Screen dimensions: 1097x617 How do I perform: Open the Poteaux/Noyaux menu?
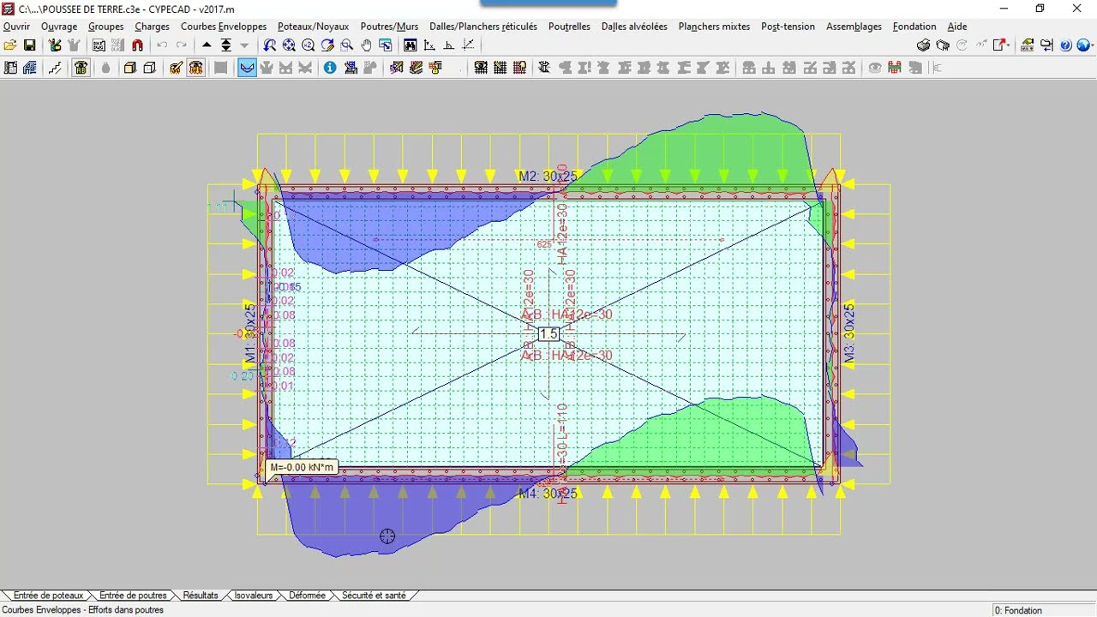[313, 27]
